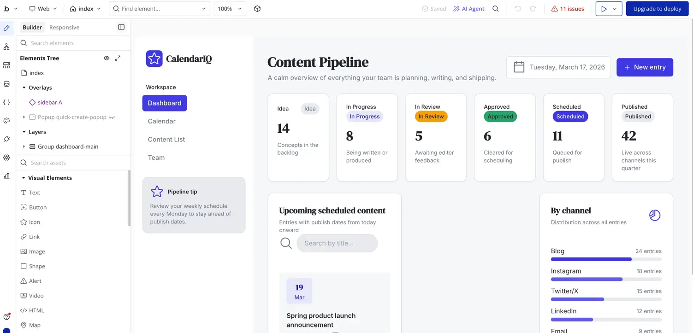Screen dimensions: 693x333
Task: Switch to the Responsive tab
Action: (64, 27)
